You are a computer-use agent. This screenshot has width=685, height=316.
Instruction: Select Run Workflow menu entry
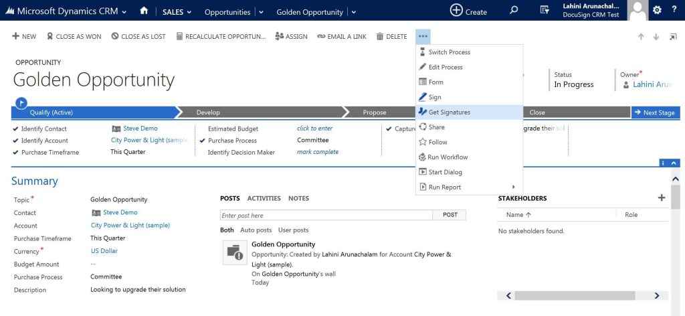click(x=469, y=157)
